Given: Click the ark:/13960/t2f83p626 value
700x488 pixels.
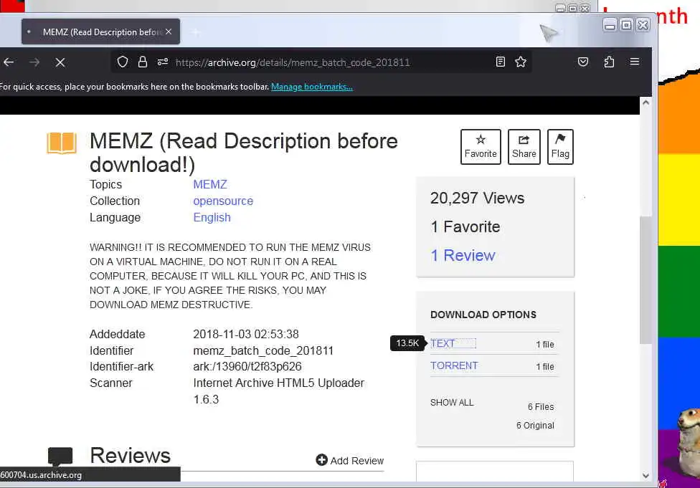Looking at the screenshot, I should 247,367.
